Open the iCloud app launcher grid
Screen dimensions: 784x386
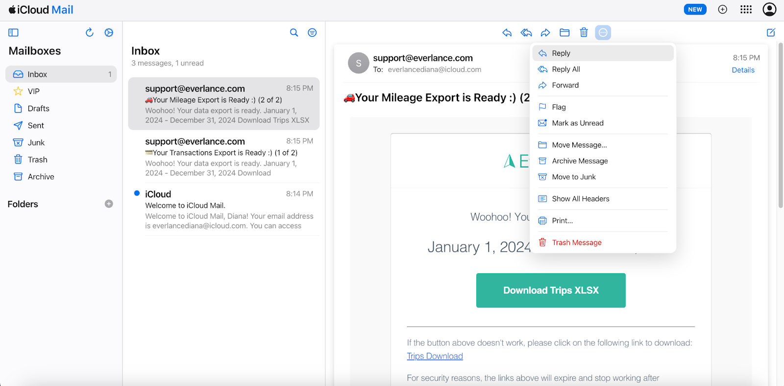tap(746, 9)
